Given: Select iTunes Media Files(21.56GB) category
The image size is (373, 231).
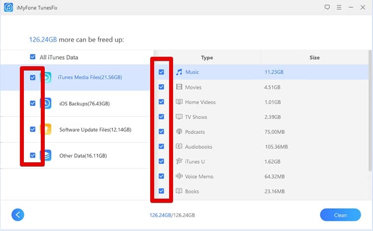Looking at the screenshot, I should point(90,77).
